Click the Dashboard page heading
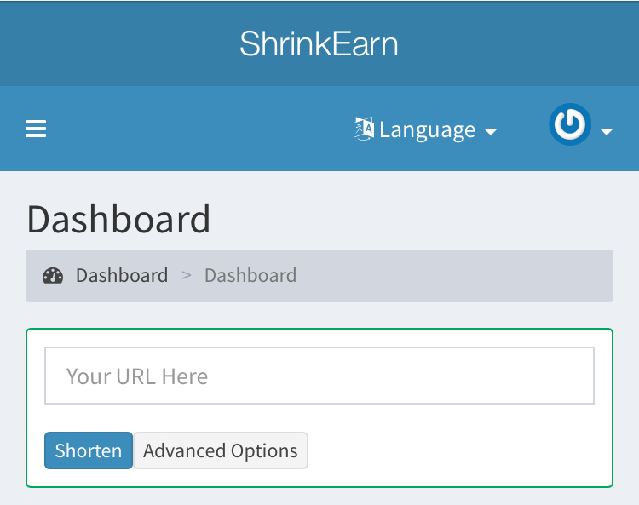 [118, 219]
